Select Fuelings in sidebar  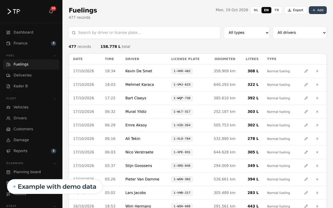point(31,64)
